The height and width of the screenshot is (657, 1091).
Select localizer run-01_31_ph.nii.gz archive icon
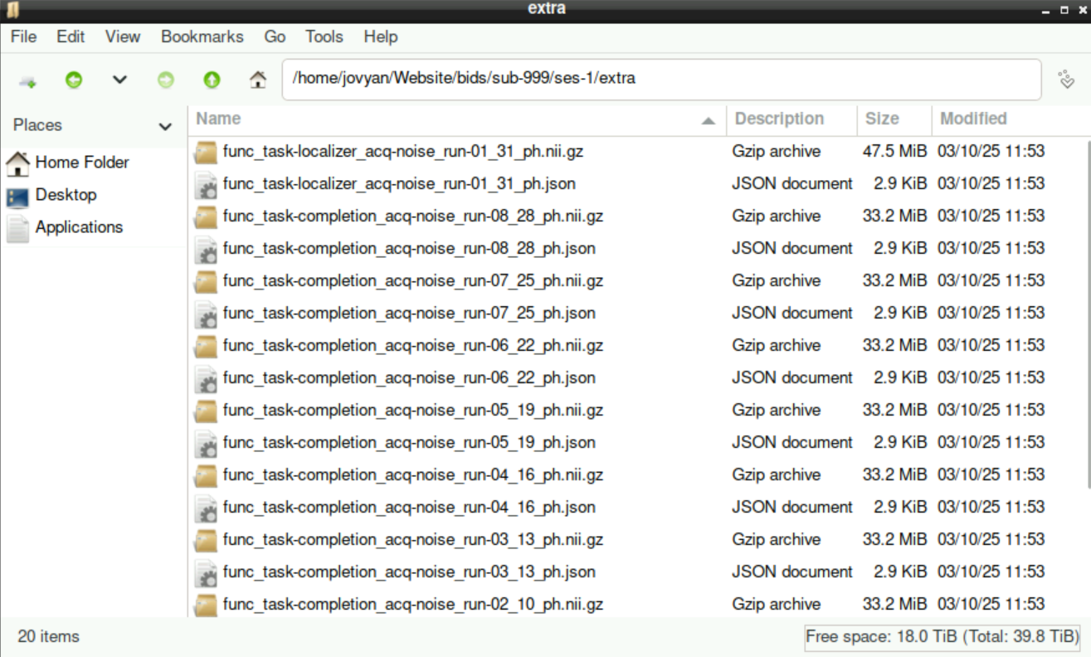click(x=206, y=152)
